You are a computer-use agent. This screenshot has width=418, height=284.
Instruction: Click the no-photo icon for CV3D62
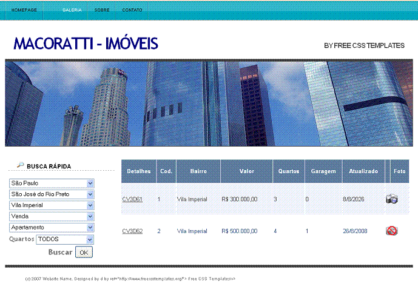click(x=392, y=231)
